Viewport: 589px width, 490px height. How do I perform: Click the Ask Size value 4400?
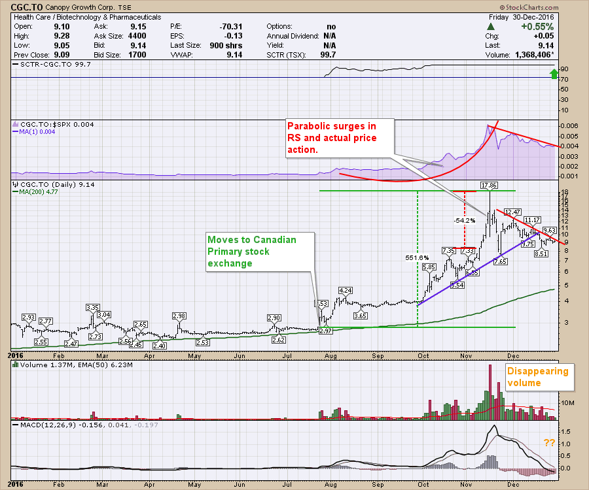137,36
